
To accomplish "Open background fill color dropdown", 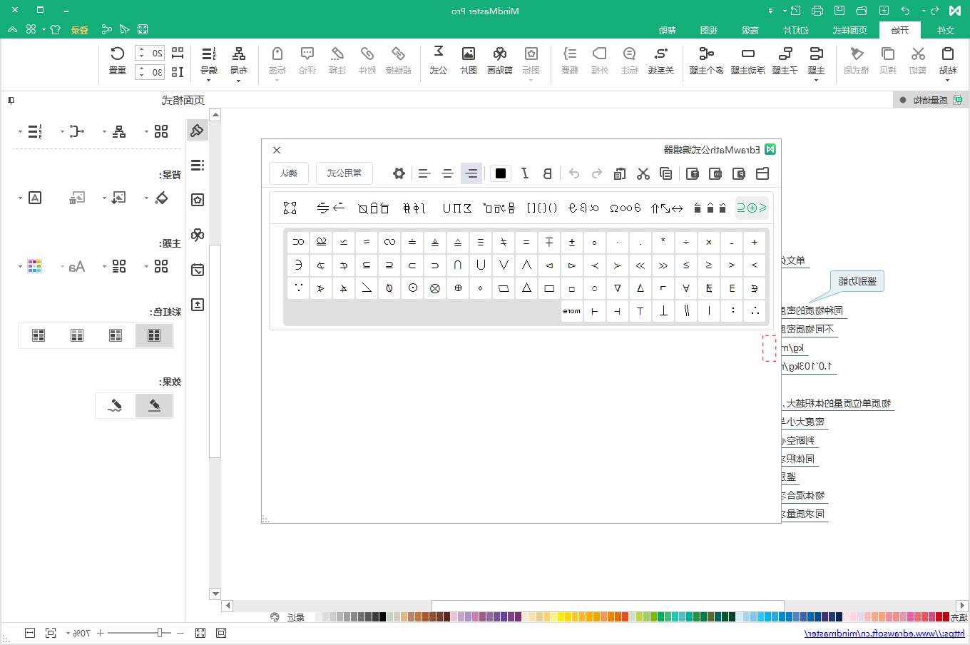I will click(146, 198).
